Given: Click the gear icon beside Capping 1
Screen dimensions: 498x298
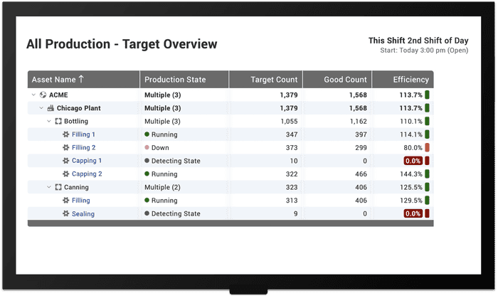Looking at the screenshot, I should 65,161.
